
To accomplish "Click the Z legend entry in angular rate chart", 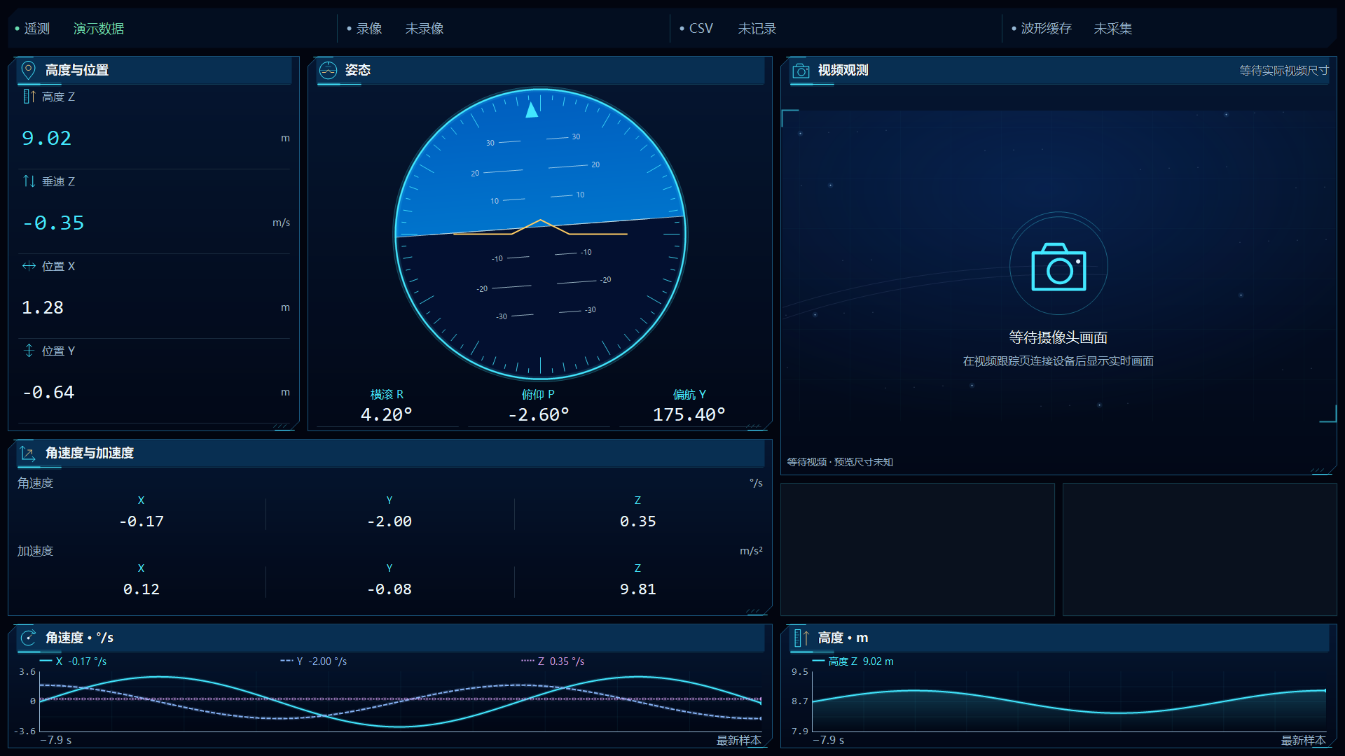I will point(553,661).
